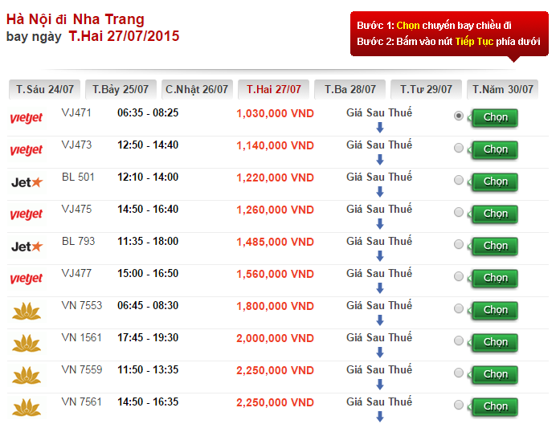This screenshot has width=560, height=424.
Task: Expand after-tax price arrow for VJ475
Action: click(380, 224)
